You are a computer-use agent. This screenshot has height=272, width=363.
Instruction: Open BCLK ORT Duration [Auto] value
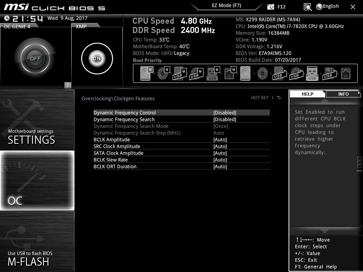[x=220, y=166]
